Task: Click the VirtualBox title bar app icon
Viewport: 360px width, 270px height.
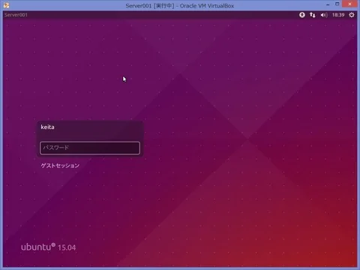Action: (x=6, y=5)
